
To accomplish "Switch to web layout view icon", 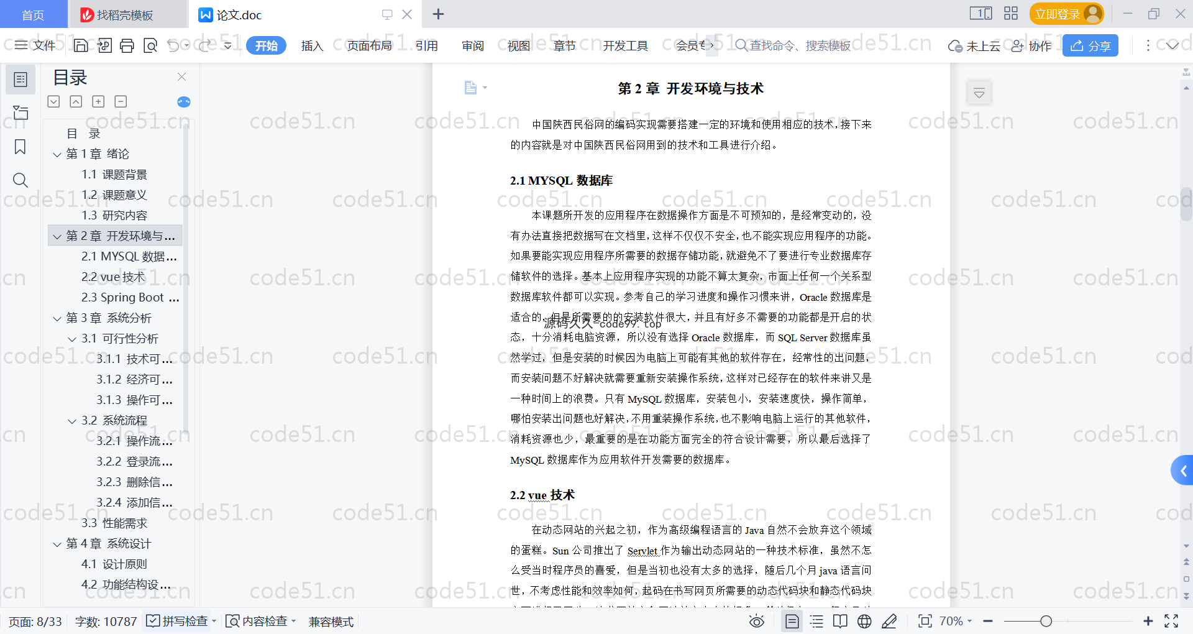I will tap(864, 621).
